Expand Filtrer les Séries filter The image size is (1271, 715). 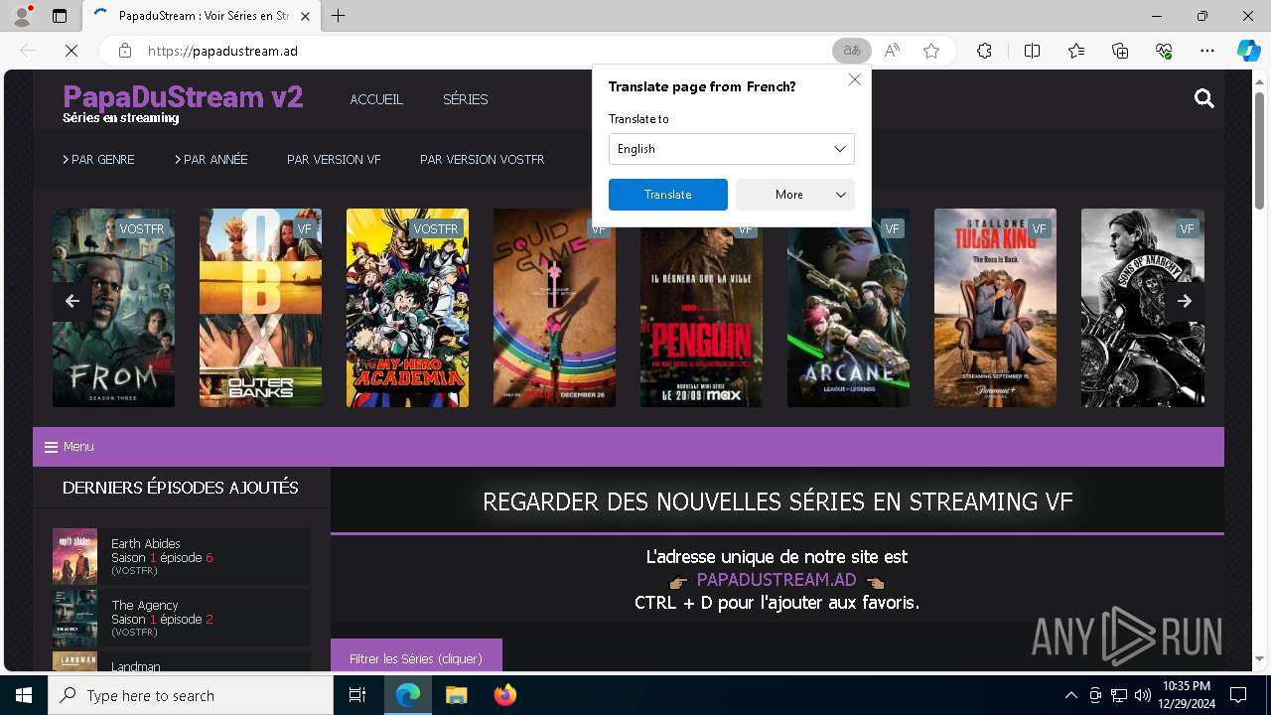(416, 657)
